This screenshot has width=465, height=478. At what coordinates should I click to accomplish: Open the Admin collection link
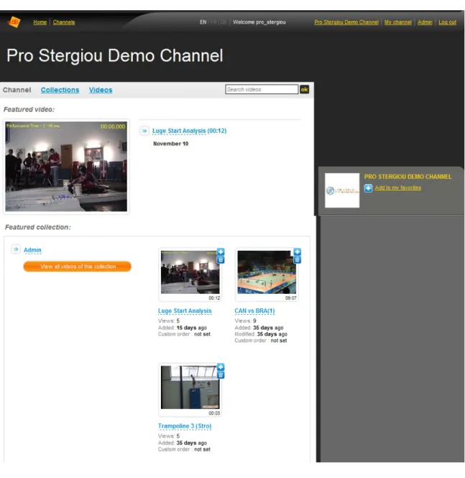[32, 250]
